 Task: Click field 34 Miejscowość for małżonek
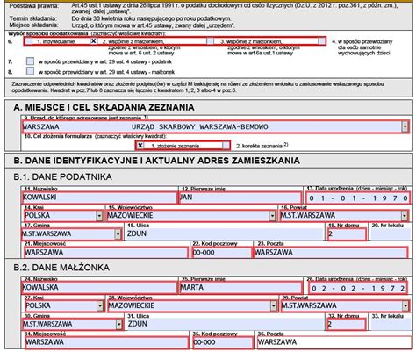pyautogui.click(x=106, y=342)
